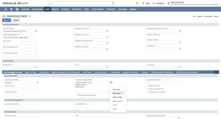Click the Customize link at top right
This screenshot has width=221, height=119.
click(208, 16)
